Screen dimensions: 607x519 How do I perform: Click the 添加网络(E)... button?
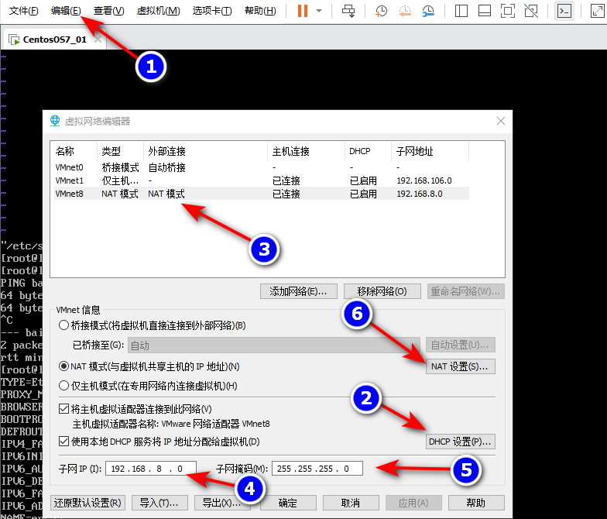click(x=299, y=291)
